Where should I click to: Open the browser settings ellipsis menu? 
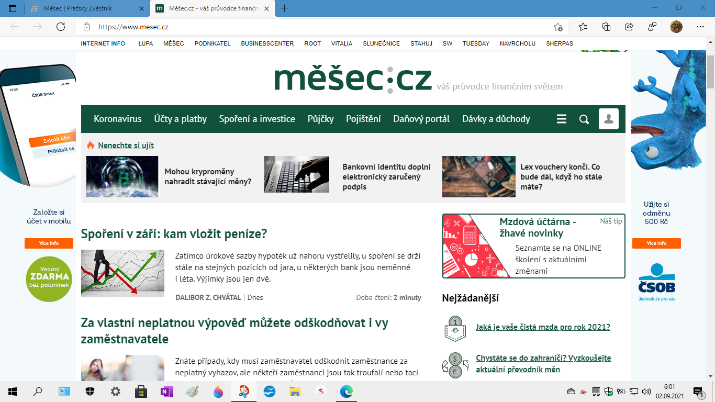click(x=700, y=26)
